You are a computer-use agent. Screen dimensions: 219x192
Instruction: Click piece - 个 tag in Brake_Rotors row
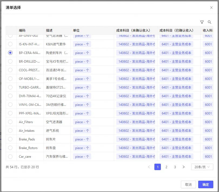click(82, 148)
